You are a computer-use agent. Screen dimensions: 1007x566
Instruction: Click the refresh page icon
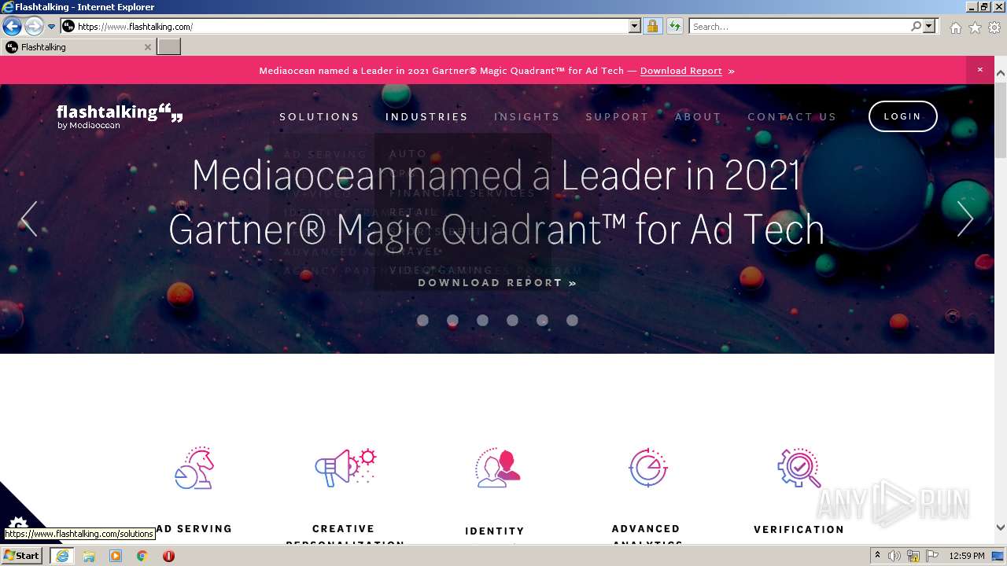[x=675, y=27]
